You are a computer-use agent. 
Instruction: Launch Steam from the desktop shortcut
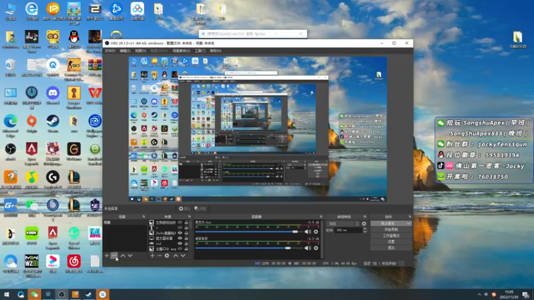[x=52, y=122]
